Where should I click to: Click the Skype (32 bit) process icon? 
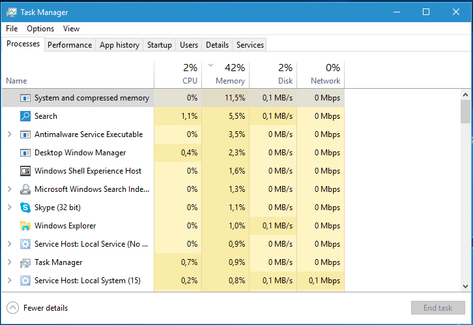tap(25, 208)
